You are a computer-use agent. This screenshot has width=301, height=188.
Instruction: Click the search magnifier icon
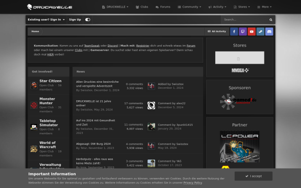[x=271, y=20]
